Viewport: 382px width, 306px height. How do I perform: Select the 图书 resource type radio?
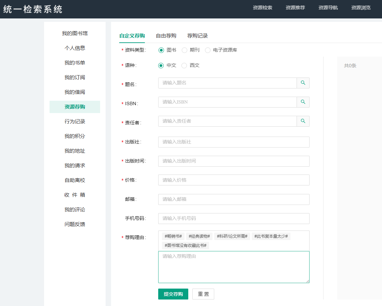161,50
